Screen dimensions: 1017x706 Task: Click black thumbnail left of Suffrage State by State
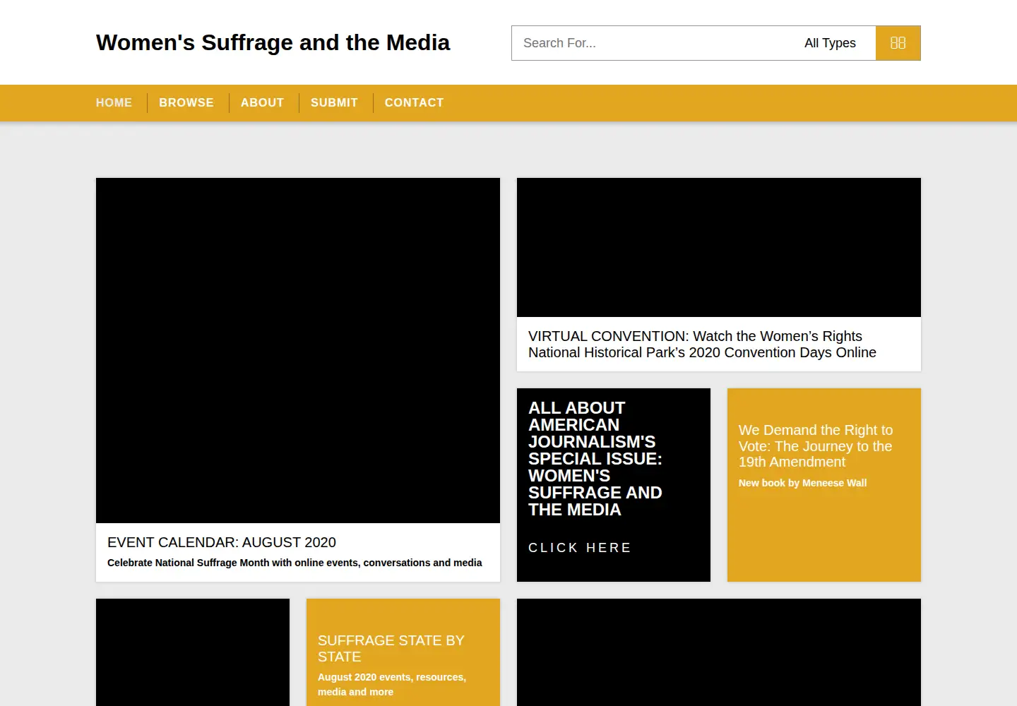(x=193, y=652)
